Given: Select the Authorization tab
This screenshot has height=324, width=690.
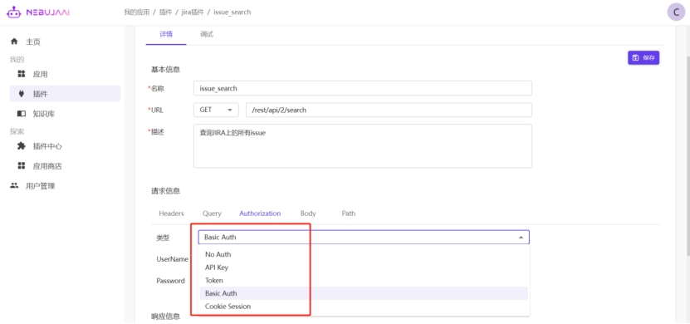Looking at the screenshot, I should [x=260, y=214].
